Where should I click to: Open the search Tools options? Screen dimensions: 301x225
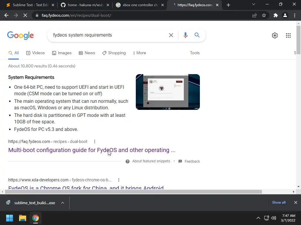195,53
